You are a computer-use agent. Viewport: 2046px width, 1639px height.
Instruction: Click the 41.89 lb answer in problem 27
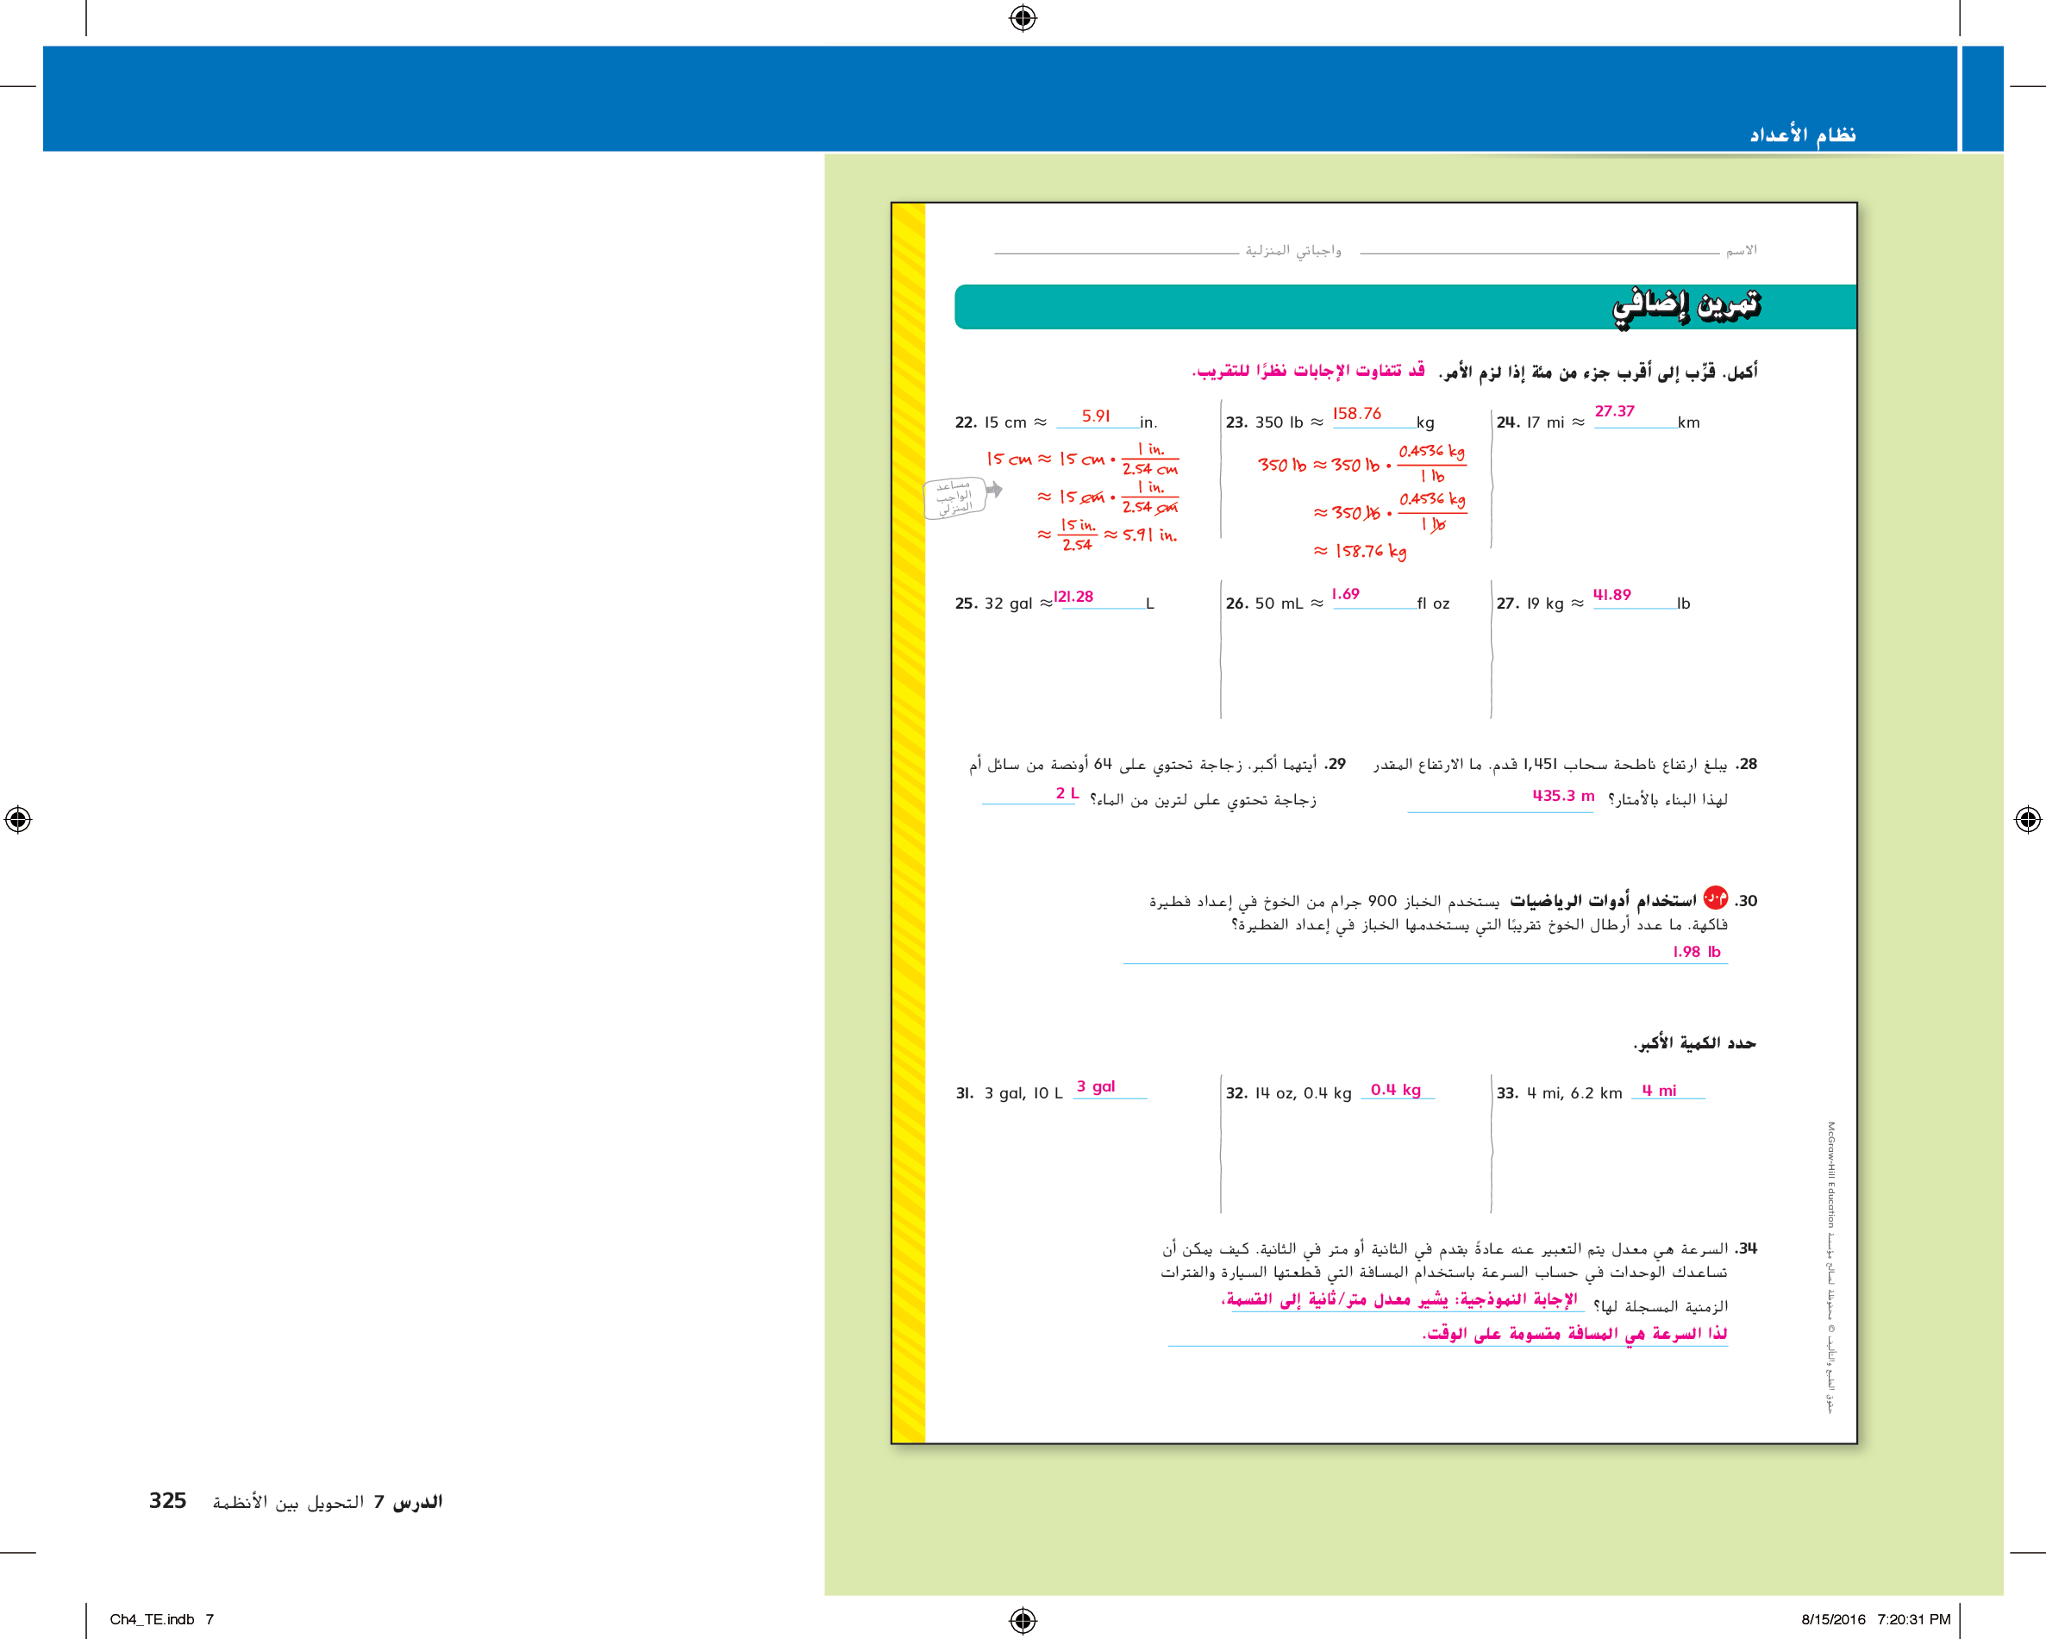click(1611, 594)
